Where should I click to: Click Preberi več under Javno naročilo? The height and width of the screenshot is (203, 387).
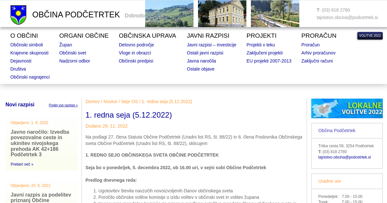click(x=22, y=164)
